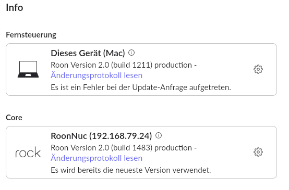Click the IP address 192.168.79.24
The image size is (289, 190).
click(x=121, y=136)
